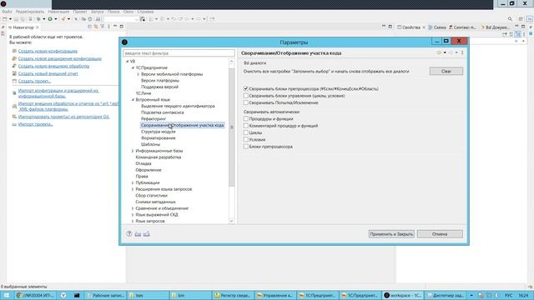Click icon beside Создать новое расширение конфигурации

pyautogui.click(x=14, y=58)
